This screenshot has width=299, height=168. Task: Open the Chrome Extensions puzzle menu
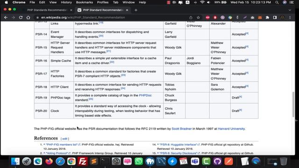(x=267, y=18)
